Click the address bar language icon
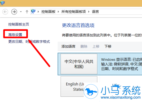Screen dimensions: 142x102 pyautogui.click(x=33, y=12)
